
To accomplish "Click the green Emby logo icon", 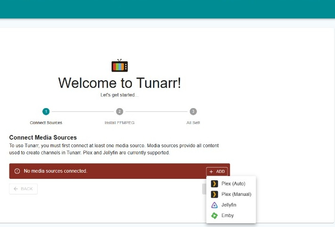I will (214, 216).
